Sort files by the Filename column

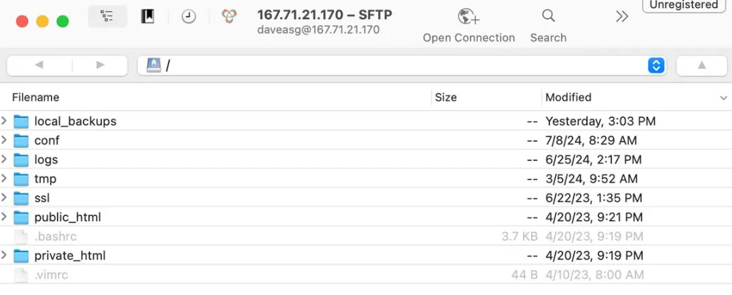(x=36, y=97)
